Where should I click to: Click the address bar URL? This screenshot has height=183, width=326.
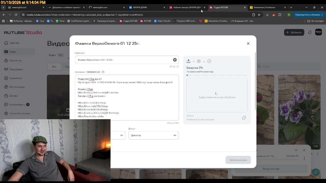point(85,15)
